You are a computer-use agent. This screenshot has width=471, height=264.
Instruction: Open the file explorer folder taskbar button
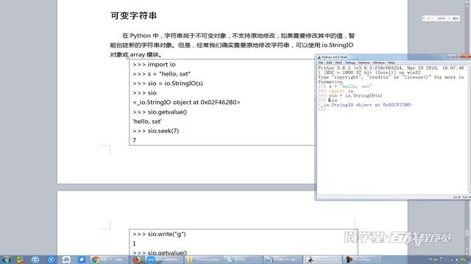coord(205,260)
